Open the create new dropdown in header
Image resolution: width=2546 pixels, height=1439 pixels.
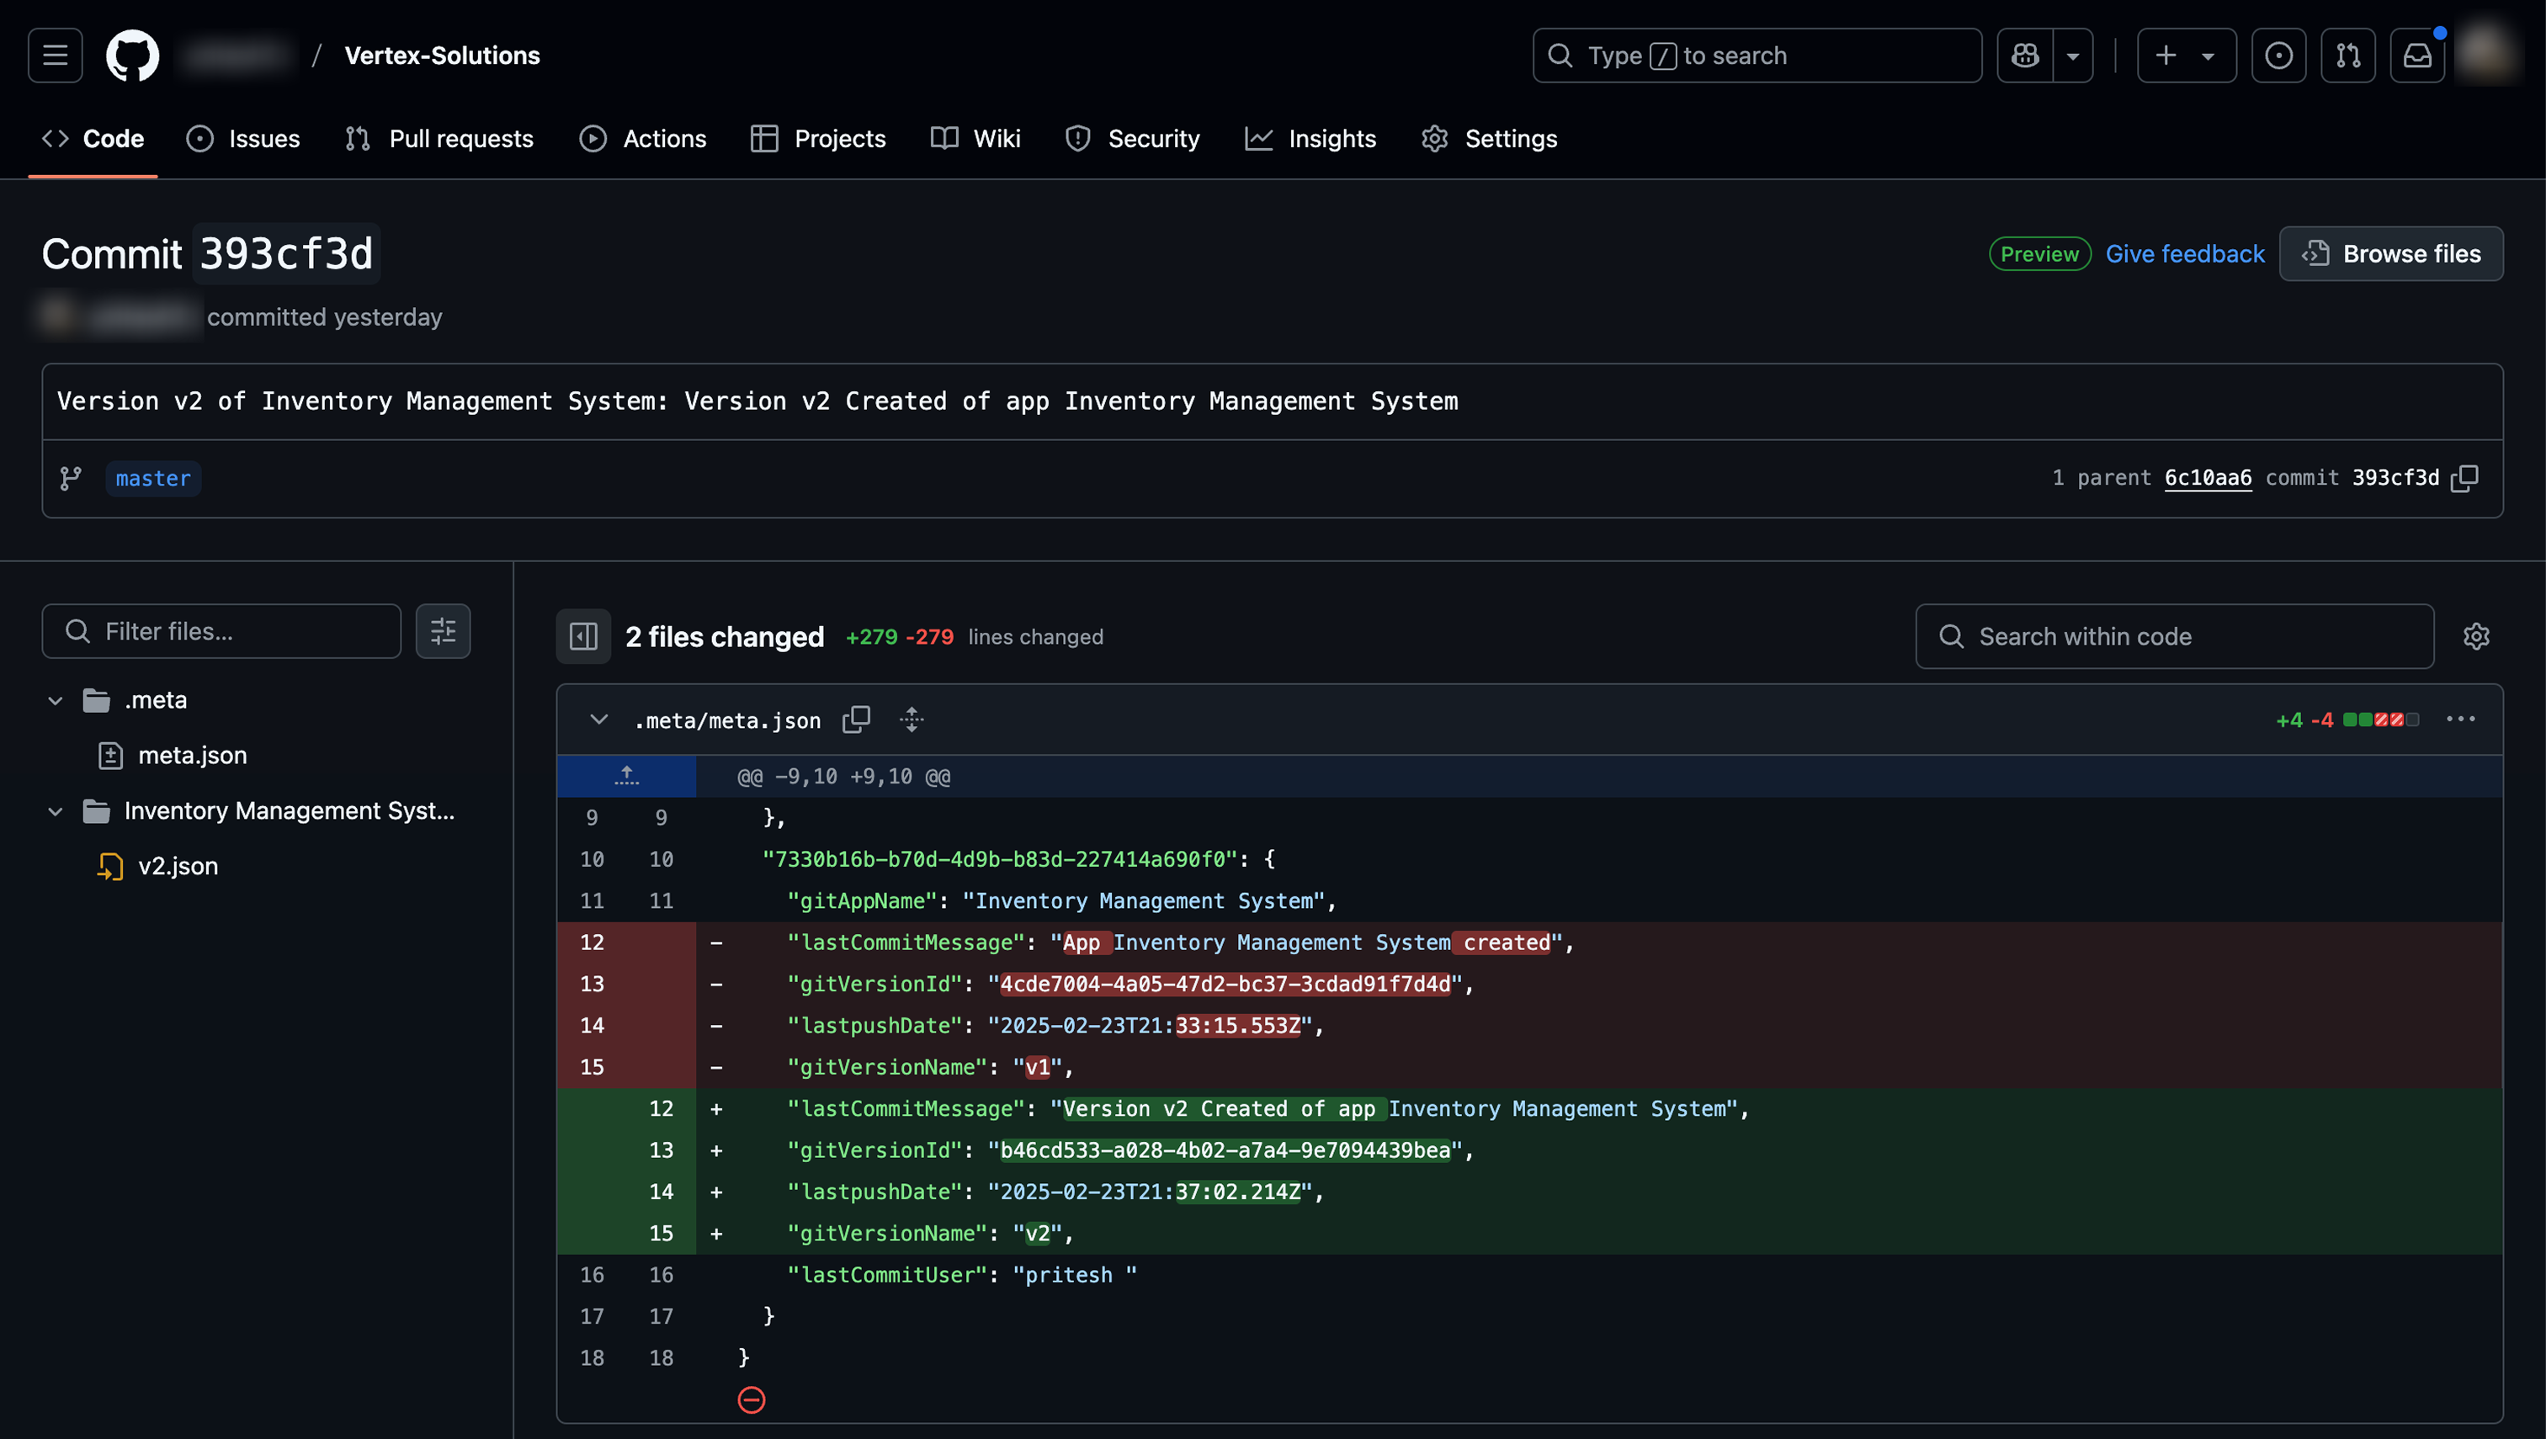2187,56
